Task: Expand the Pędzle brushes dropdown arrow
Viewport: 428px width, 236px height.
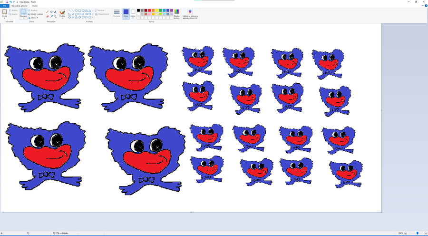Action: click(x=62, y=18)
